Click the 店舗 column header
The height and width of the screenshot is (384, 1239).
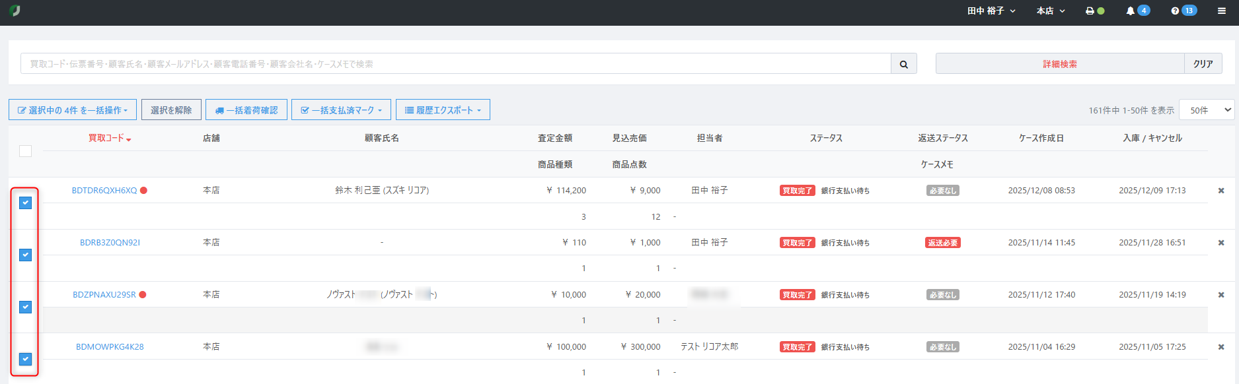pyautogui.click(x=211, y=138)
